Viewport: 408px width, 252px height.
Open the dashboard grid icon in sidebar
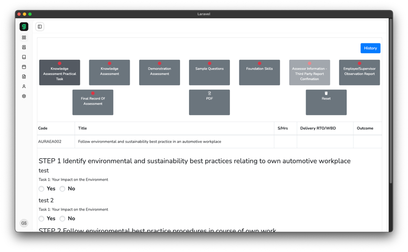[x=24, y=38]
